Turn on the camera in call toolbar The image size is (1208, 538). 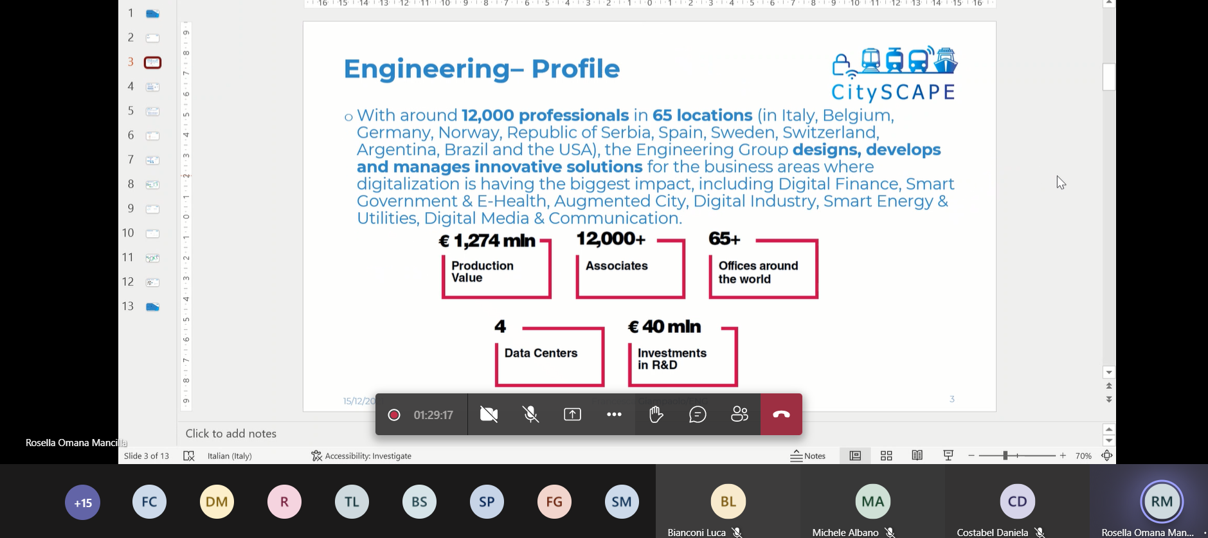489,415
